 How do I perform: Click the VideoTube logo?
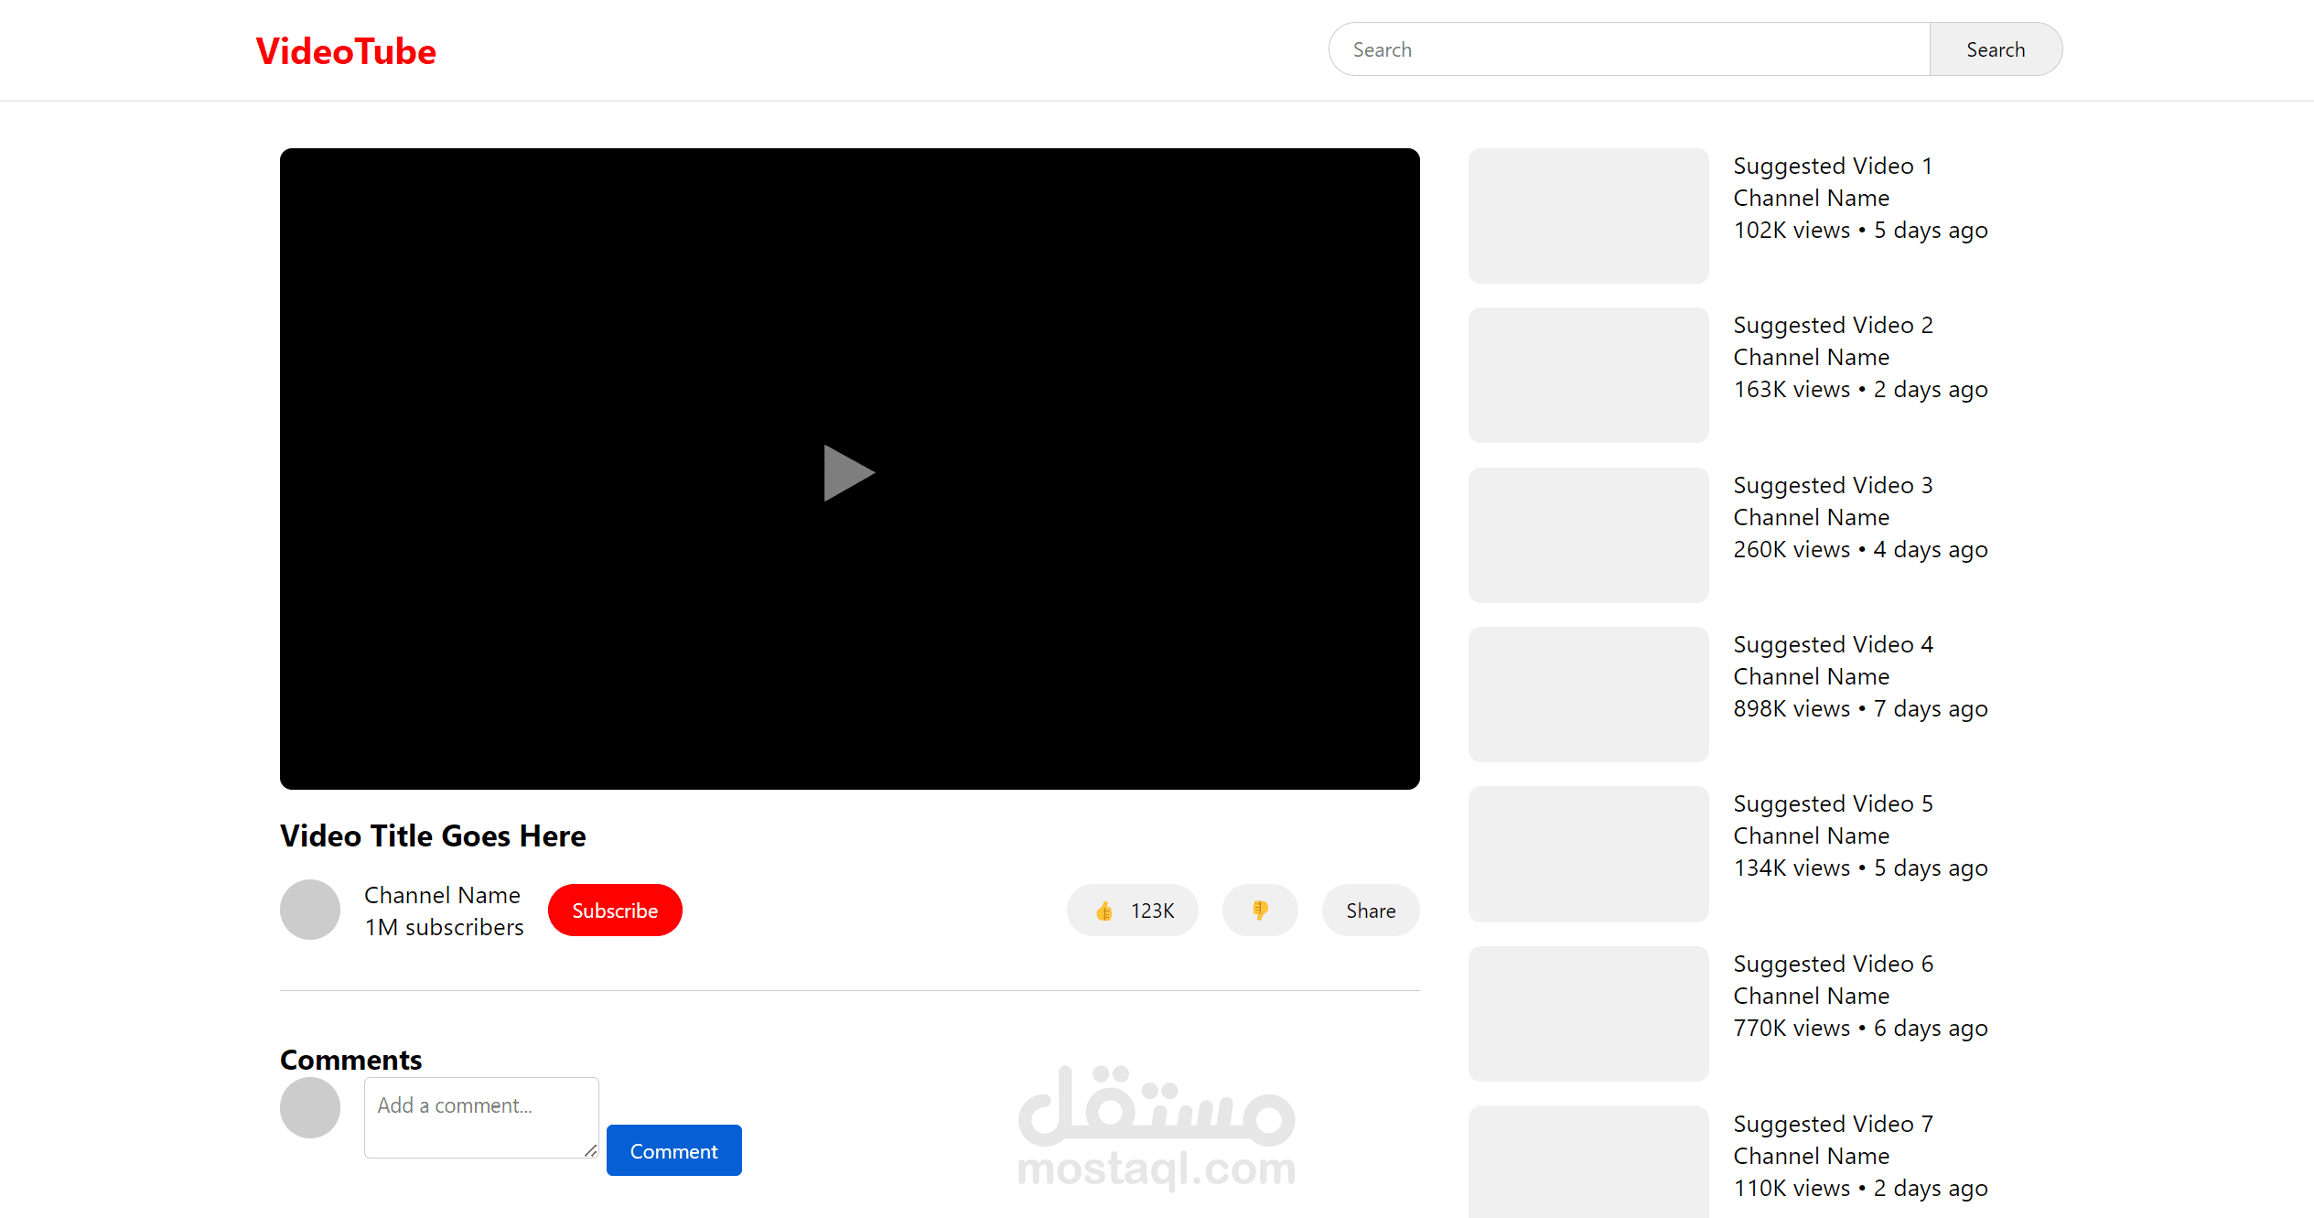coord(346,51)
